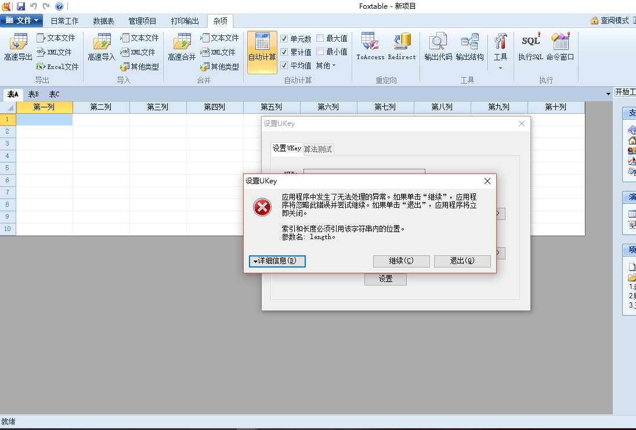Open the 文件 menu dropdown

click(21, 20)
